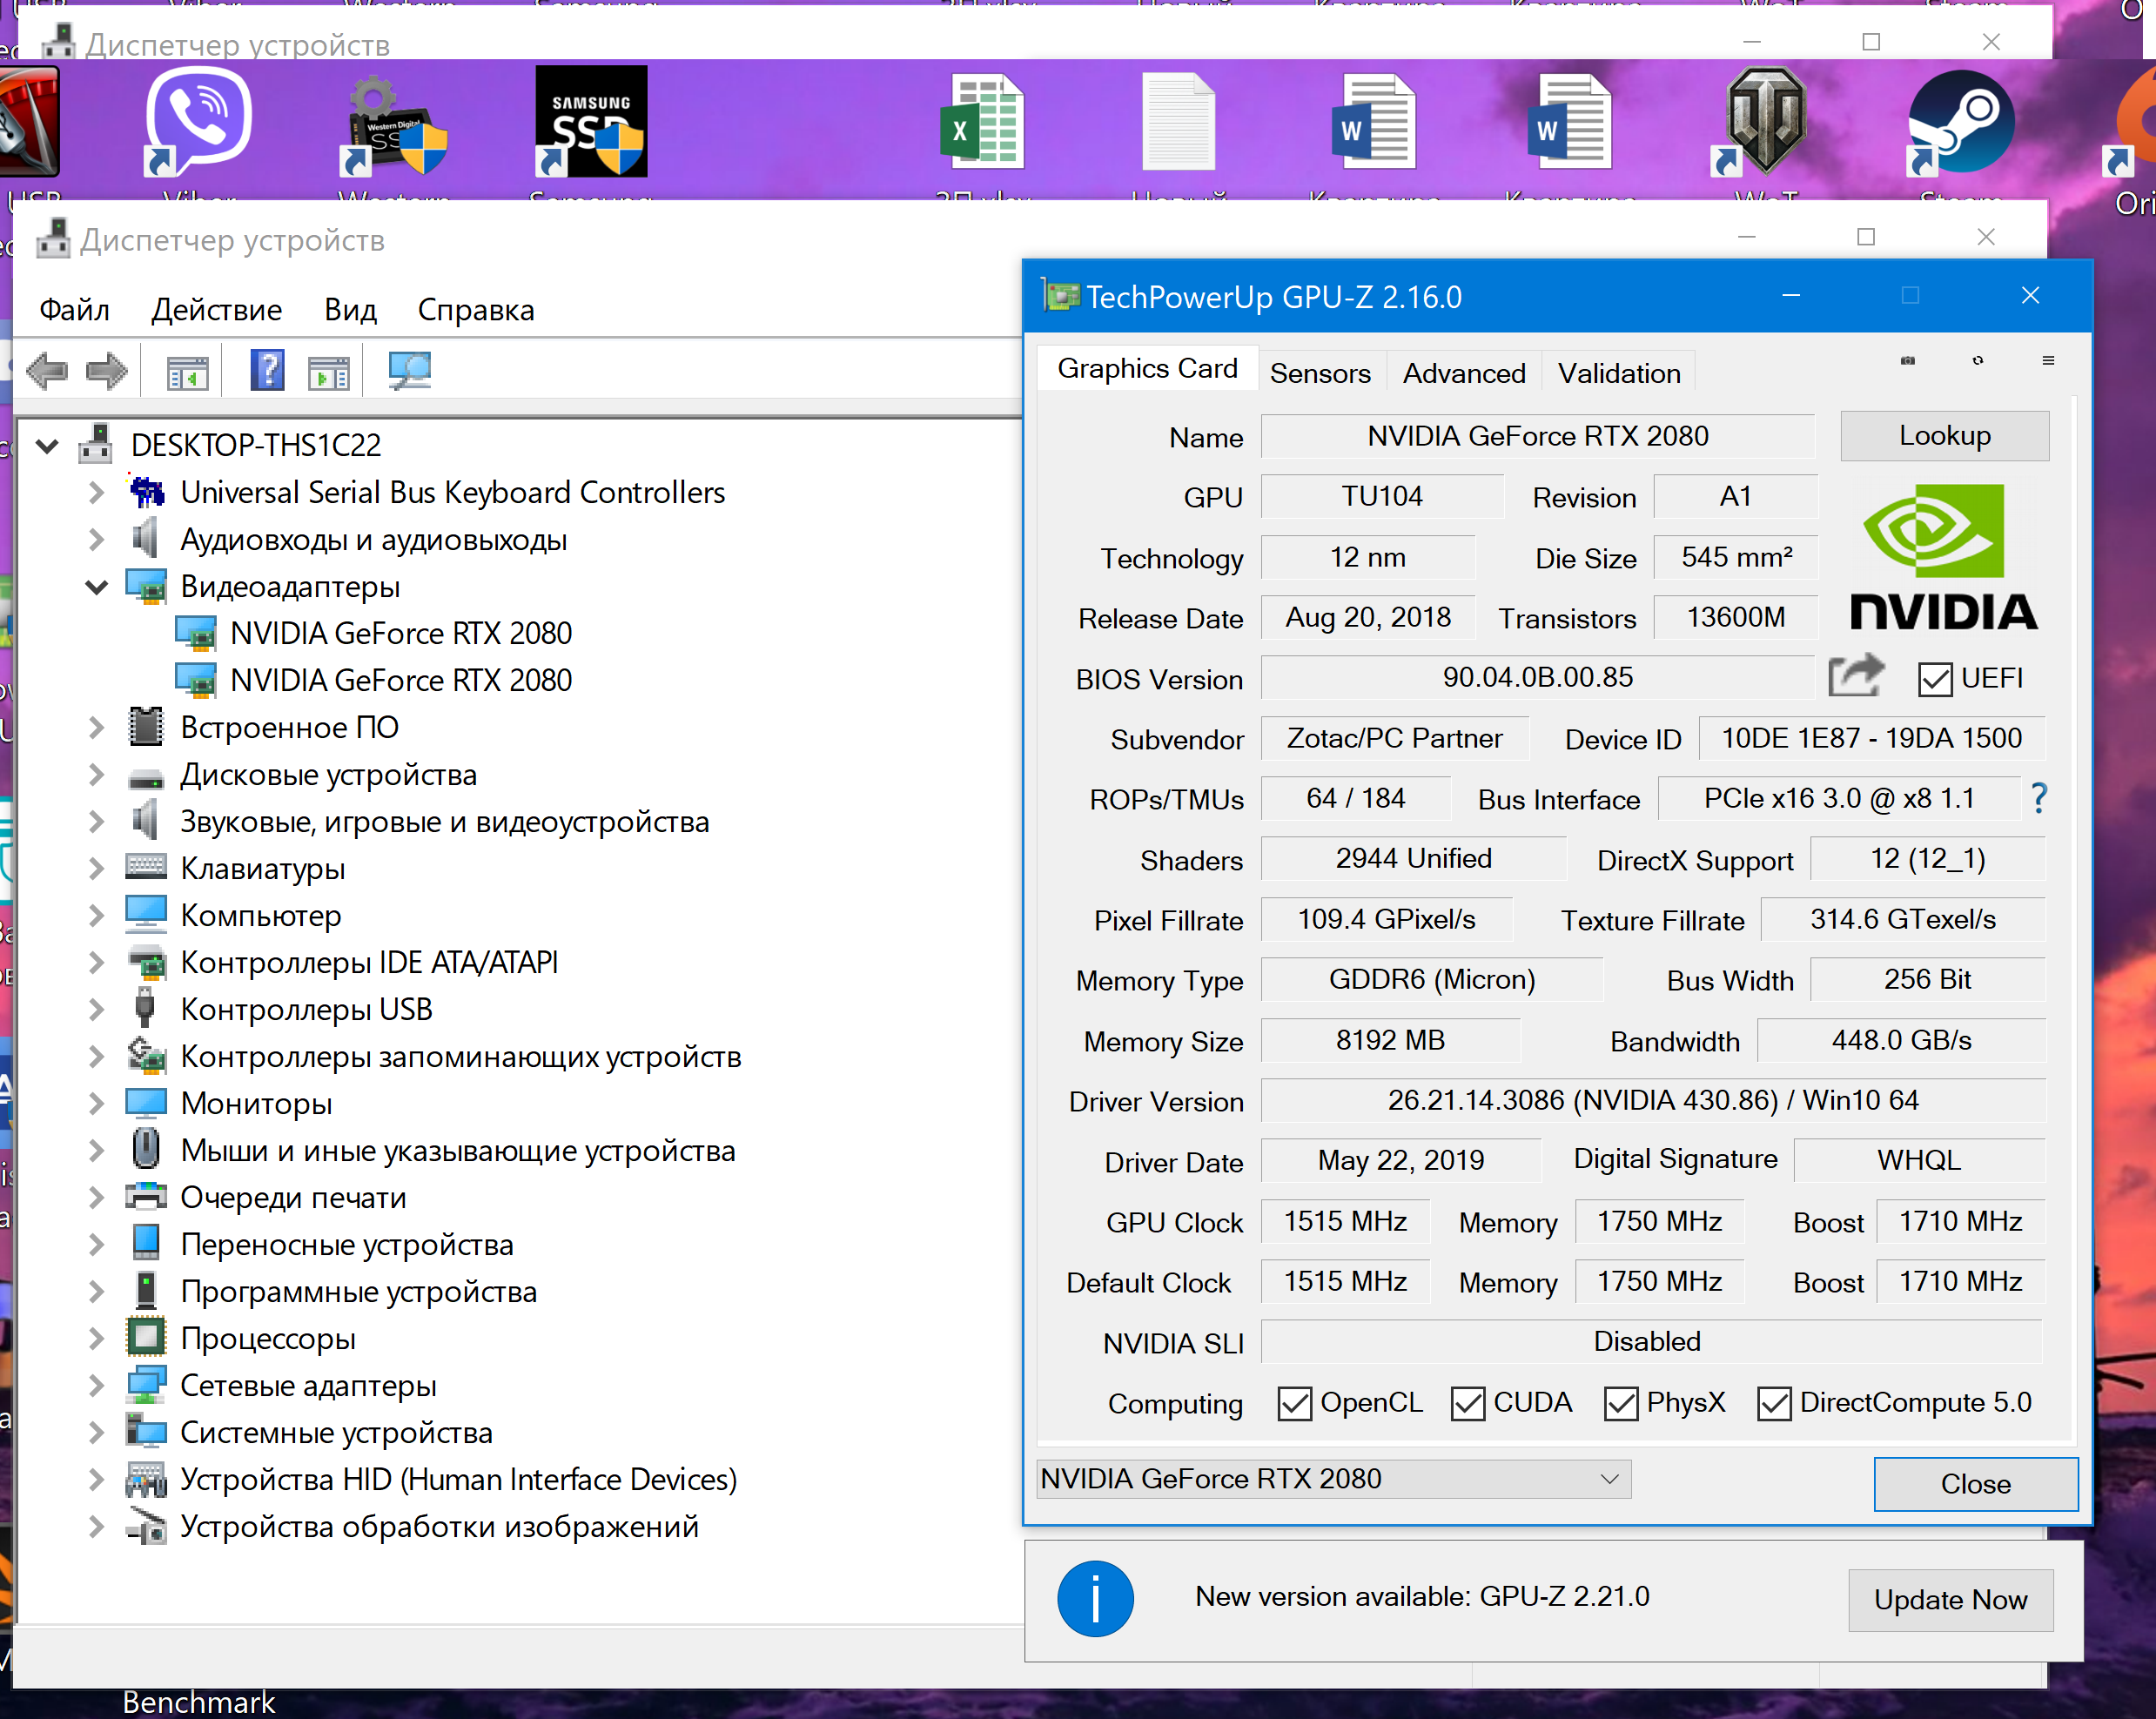Expand the Процессоры tree node
The height and width of the screenshot is (1719, 2156).
[97, 1339]
